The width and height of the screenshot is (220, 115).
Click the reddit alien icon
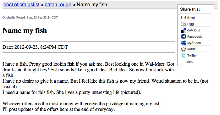pyautogui.click(x=183, y=49)
